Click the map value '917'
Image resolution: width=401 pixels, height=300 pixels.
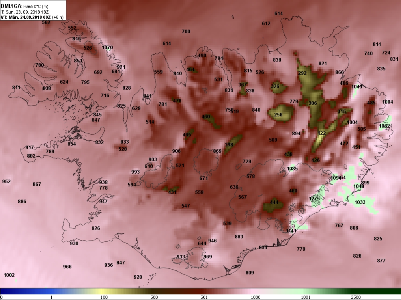pyautogui.click(x=29, y=148)
